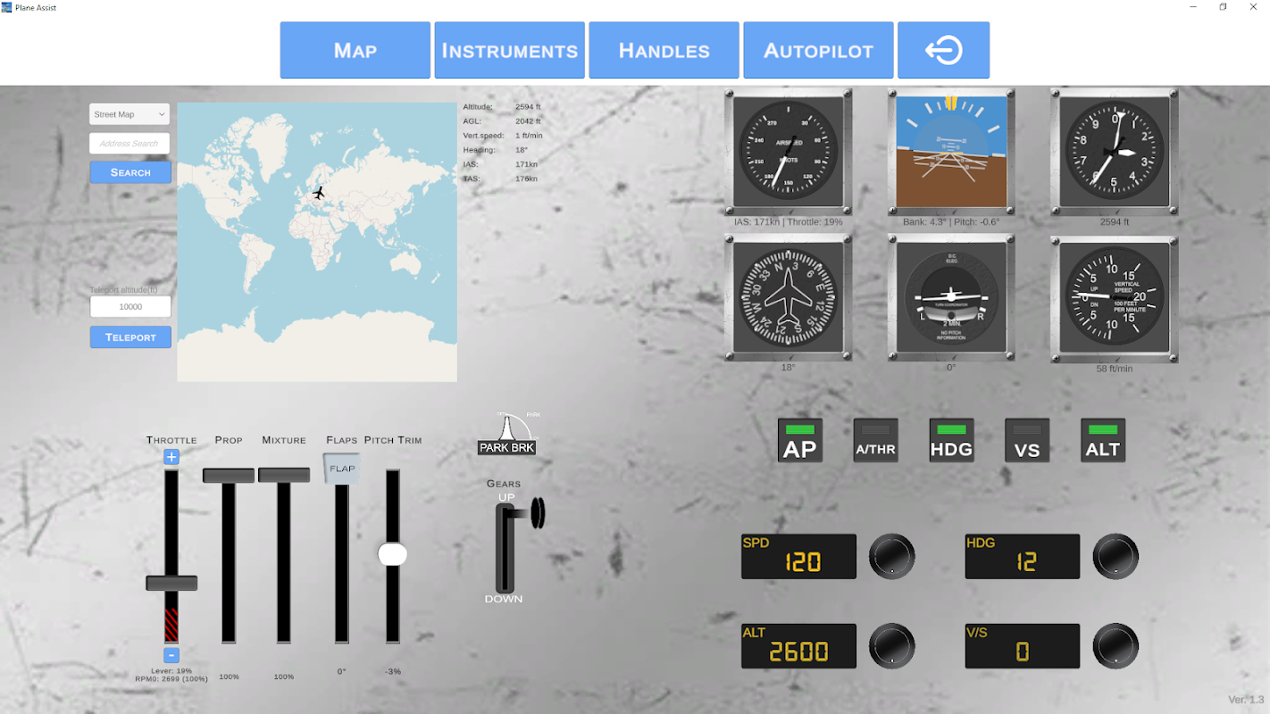The width and height of the screenshot is (1270, 714).
Task: Expand the Street Map type dropdown
Action: pos(130,114)
